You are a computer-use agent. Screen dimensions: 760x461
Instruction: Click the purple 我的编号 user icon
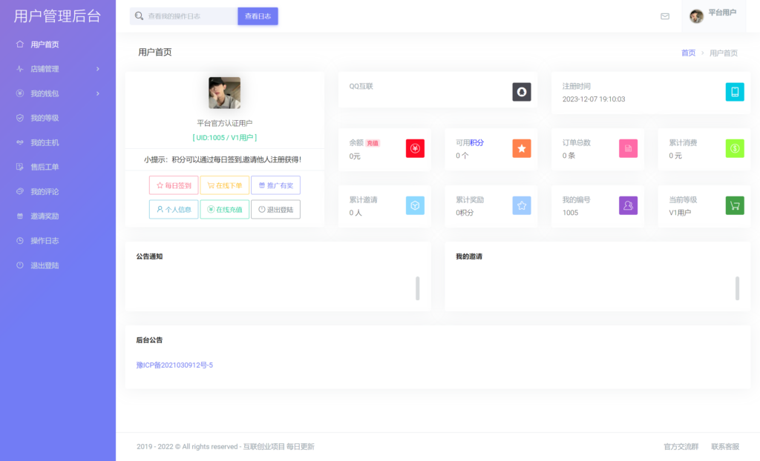pyautogui.click(x=628, y=205)
